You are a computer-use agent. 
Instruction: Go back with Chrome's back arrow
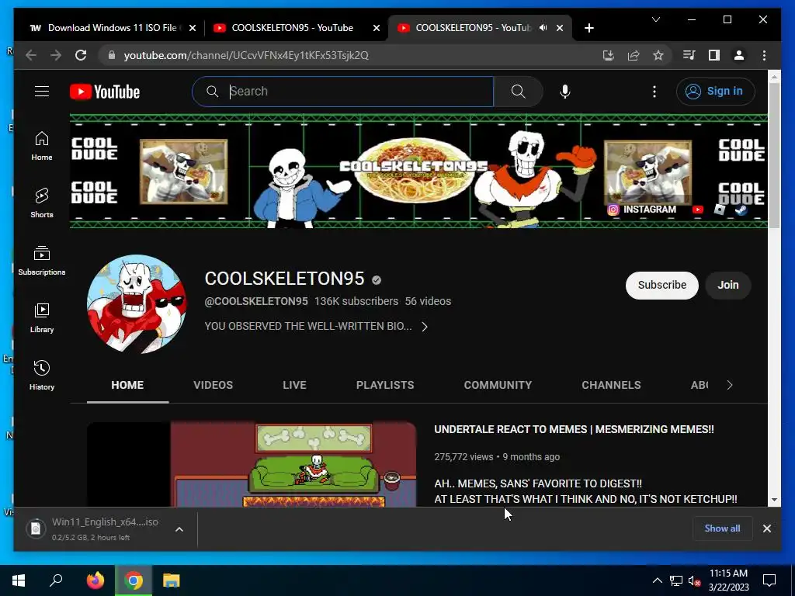pos(31,55)
